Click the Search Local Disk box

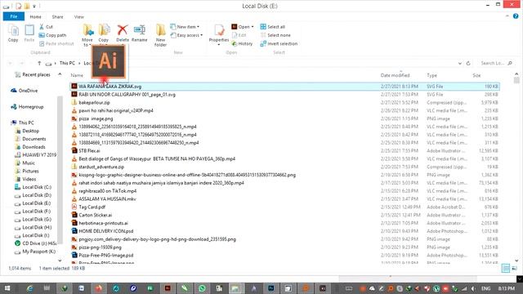coord(496,63)
